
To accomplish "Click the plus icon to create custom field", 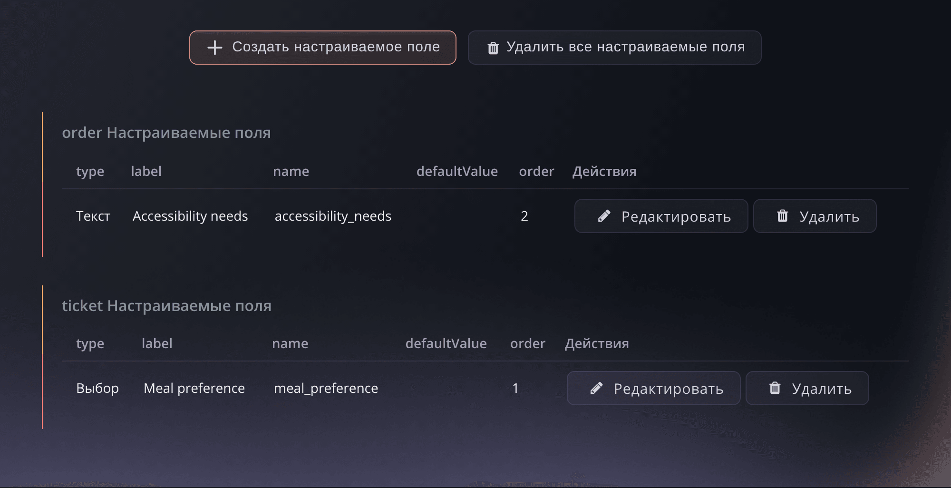I will pos(215,48).
